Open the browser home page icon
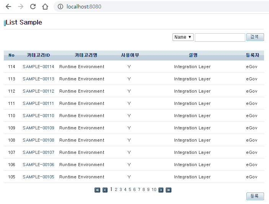Image resolution: width=269 pixels, height=204 pixels. coord(45,7)
